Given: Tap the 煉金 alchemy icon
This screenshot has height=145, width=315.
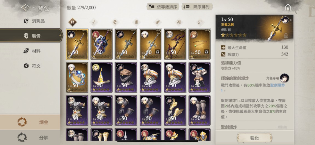Looking at the screenshot, I should 22,122.
